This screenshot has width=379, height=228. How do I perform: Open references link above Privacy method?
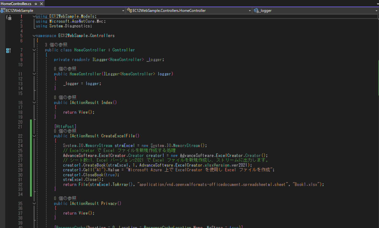click(x=65, y=198)
